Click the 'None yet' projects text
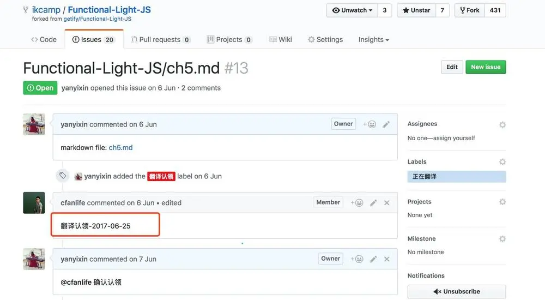 click(420, 215)
